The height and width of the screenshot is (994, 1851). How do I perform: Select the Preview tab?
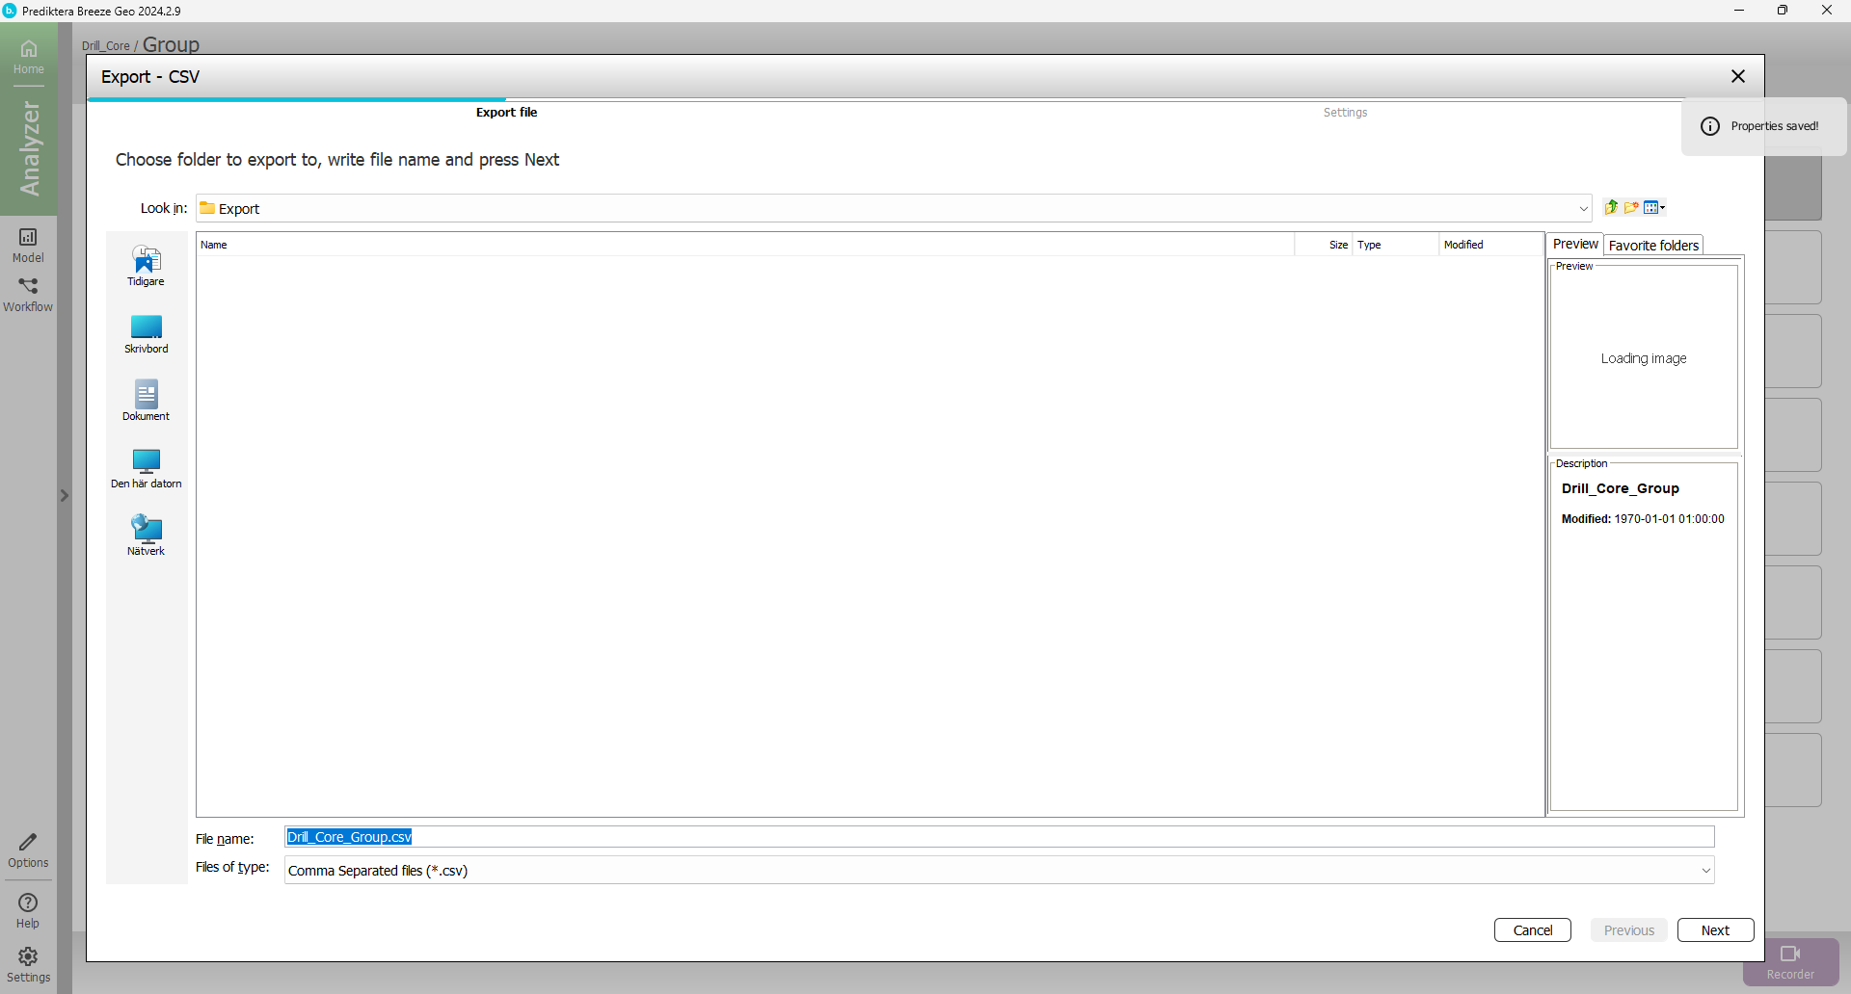pyautogui.click(x=1574, y=245)
